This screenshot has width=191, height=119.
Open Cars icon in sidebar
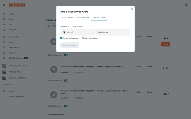click(x=4, y=24)
